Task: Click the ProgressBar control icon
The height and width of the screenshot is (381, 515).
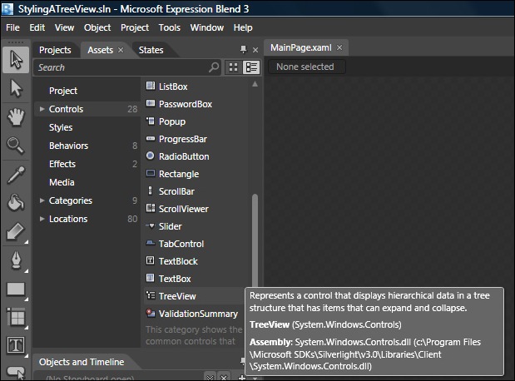Action: (x=151, y=139)
